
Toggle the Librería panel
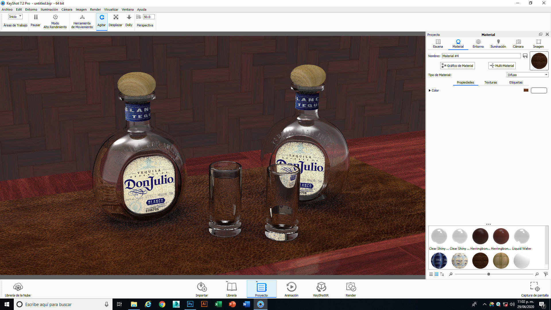(x=231, y=287)
